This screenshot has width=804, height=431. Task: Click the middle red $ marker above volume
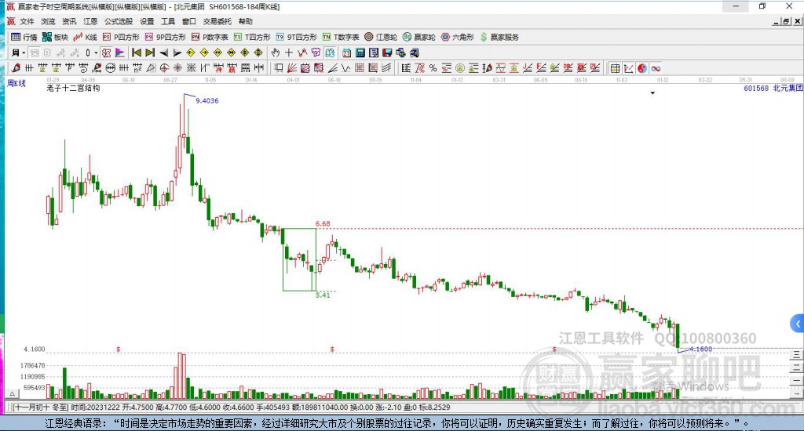pyautogui.click(x=332, y=349)
